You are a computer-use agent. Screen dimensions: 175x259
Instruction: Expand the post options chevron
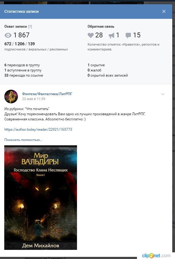coord(163,94)
